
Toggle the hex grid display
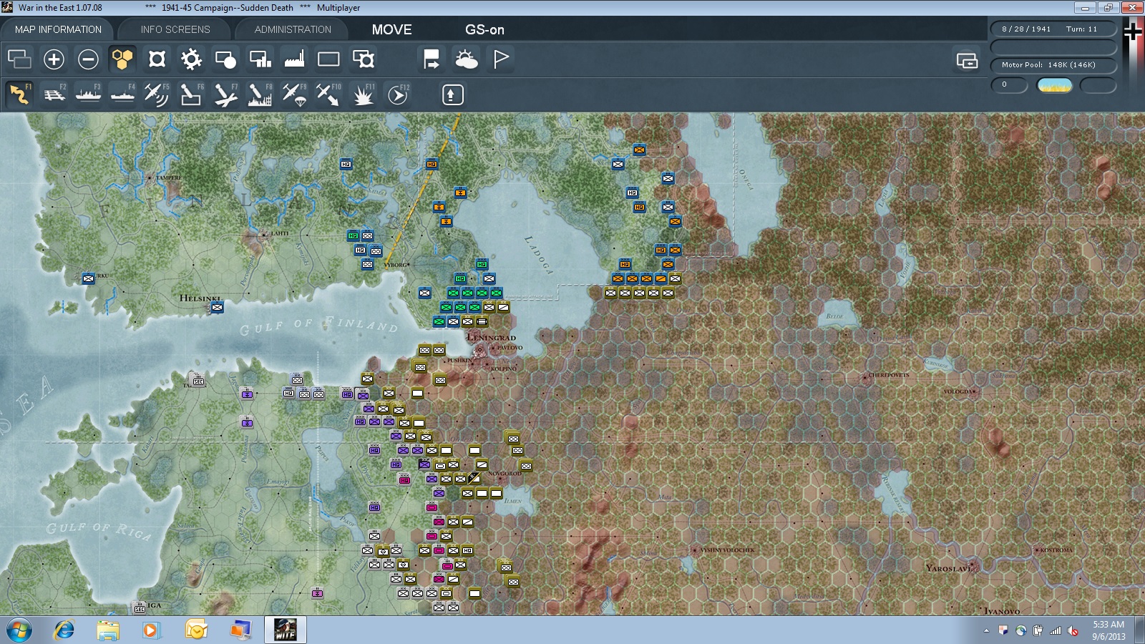point(122,59)
